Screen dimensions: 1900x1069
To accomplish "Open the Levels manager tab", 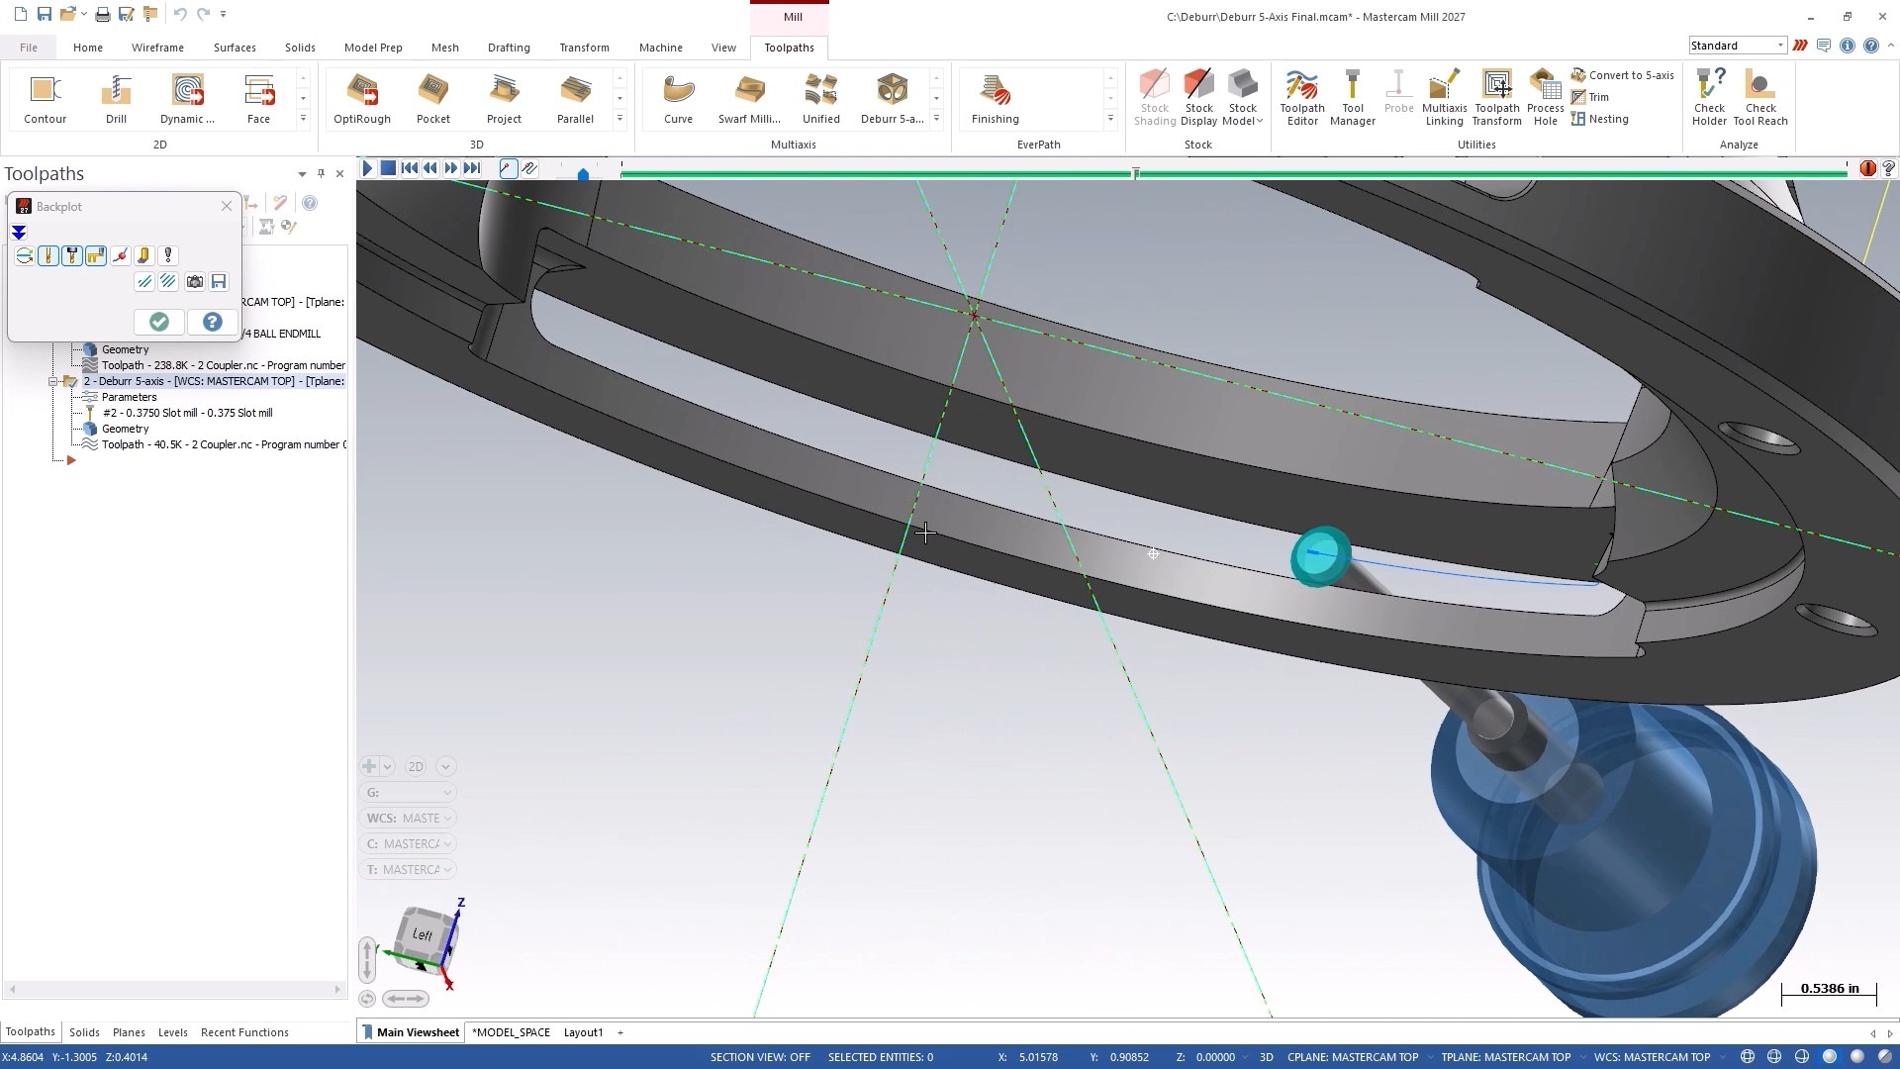I will (x=172, y=1032).
